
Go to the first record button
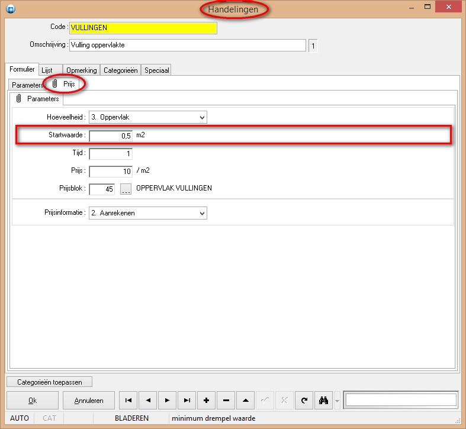[128, 400]
